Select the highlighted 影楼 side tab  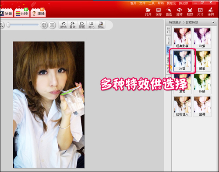[168, 50]
